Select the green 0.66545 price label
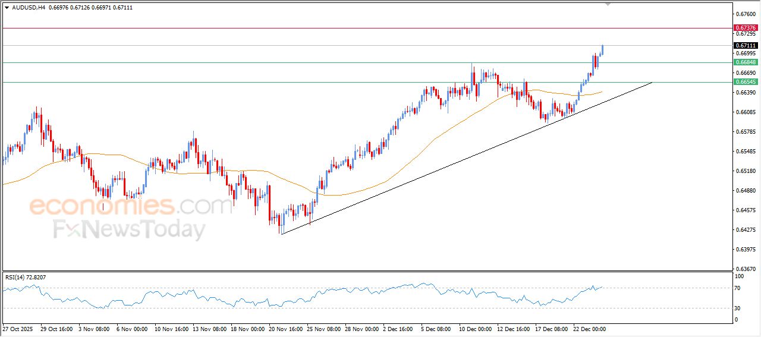This screenshot has width=761, height=337. point(746,82)
